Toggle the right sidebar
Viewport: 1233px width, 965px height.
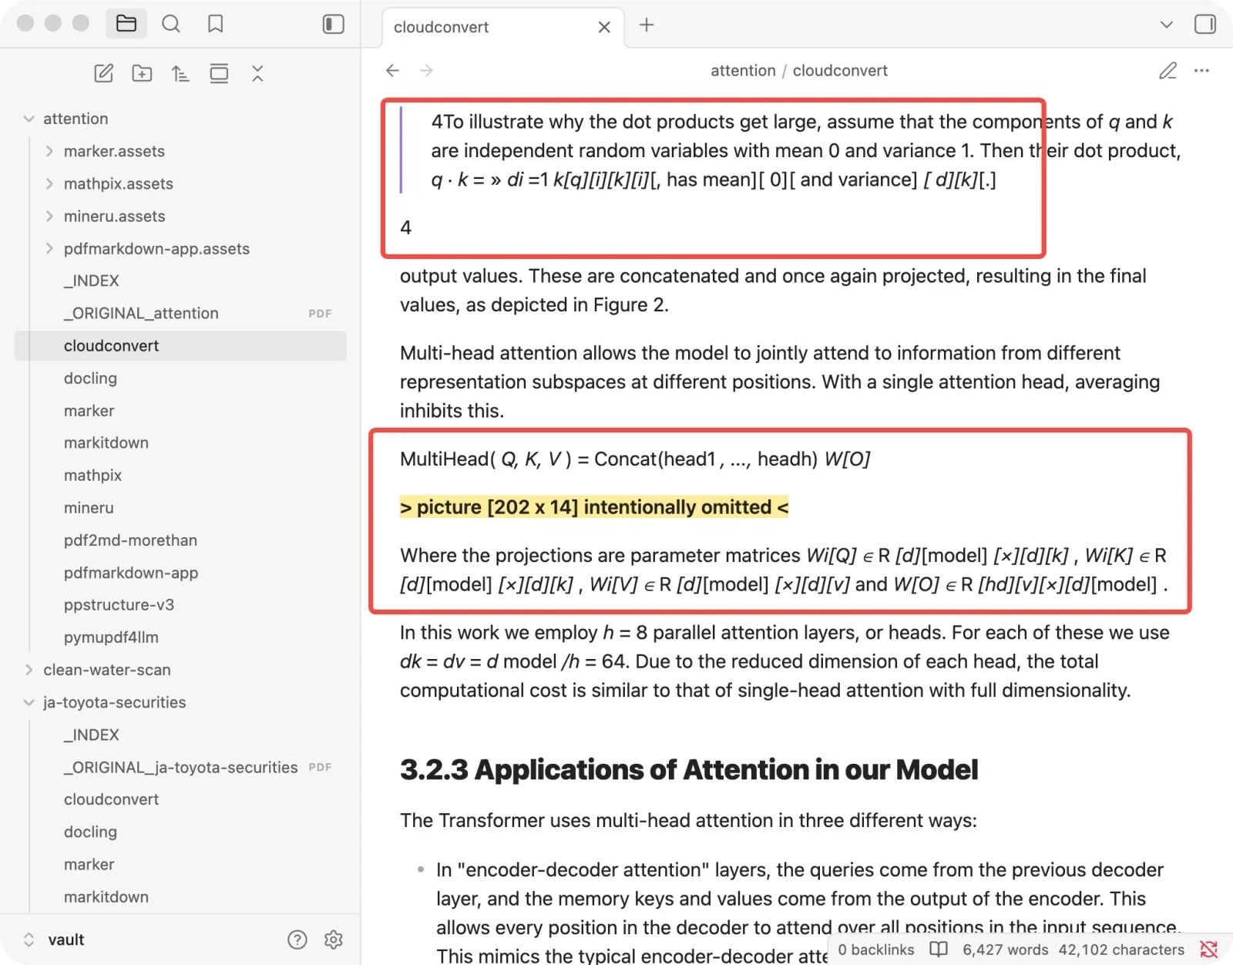1205,24
